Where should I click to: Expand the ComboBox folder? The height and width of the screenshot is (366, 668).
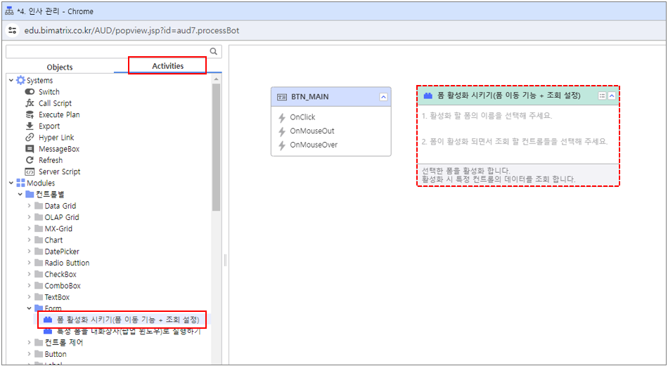click(x=29, y=286)
